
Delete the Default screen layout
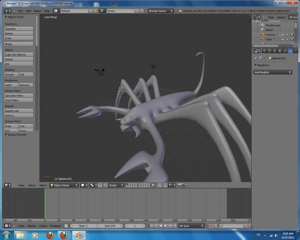[x=96, y=11]
